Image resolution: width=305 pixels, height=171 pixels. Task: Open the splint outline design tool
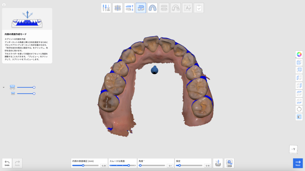[x=152, y=8]
